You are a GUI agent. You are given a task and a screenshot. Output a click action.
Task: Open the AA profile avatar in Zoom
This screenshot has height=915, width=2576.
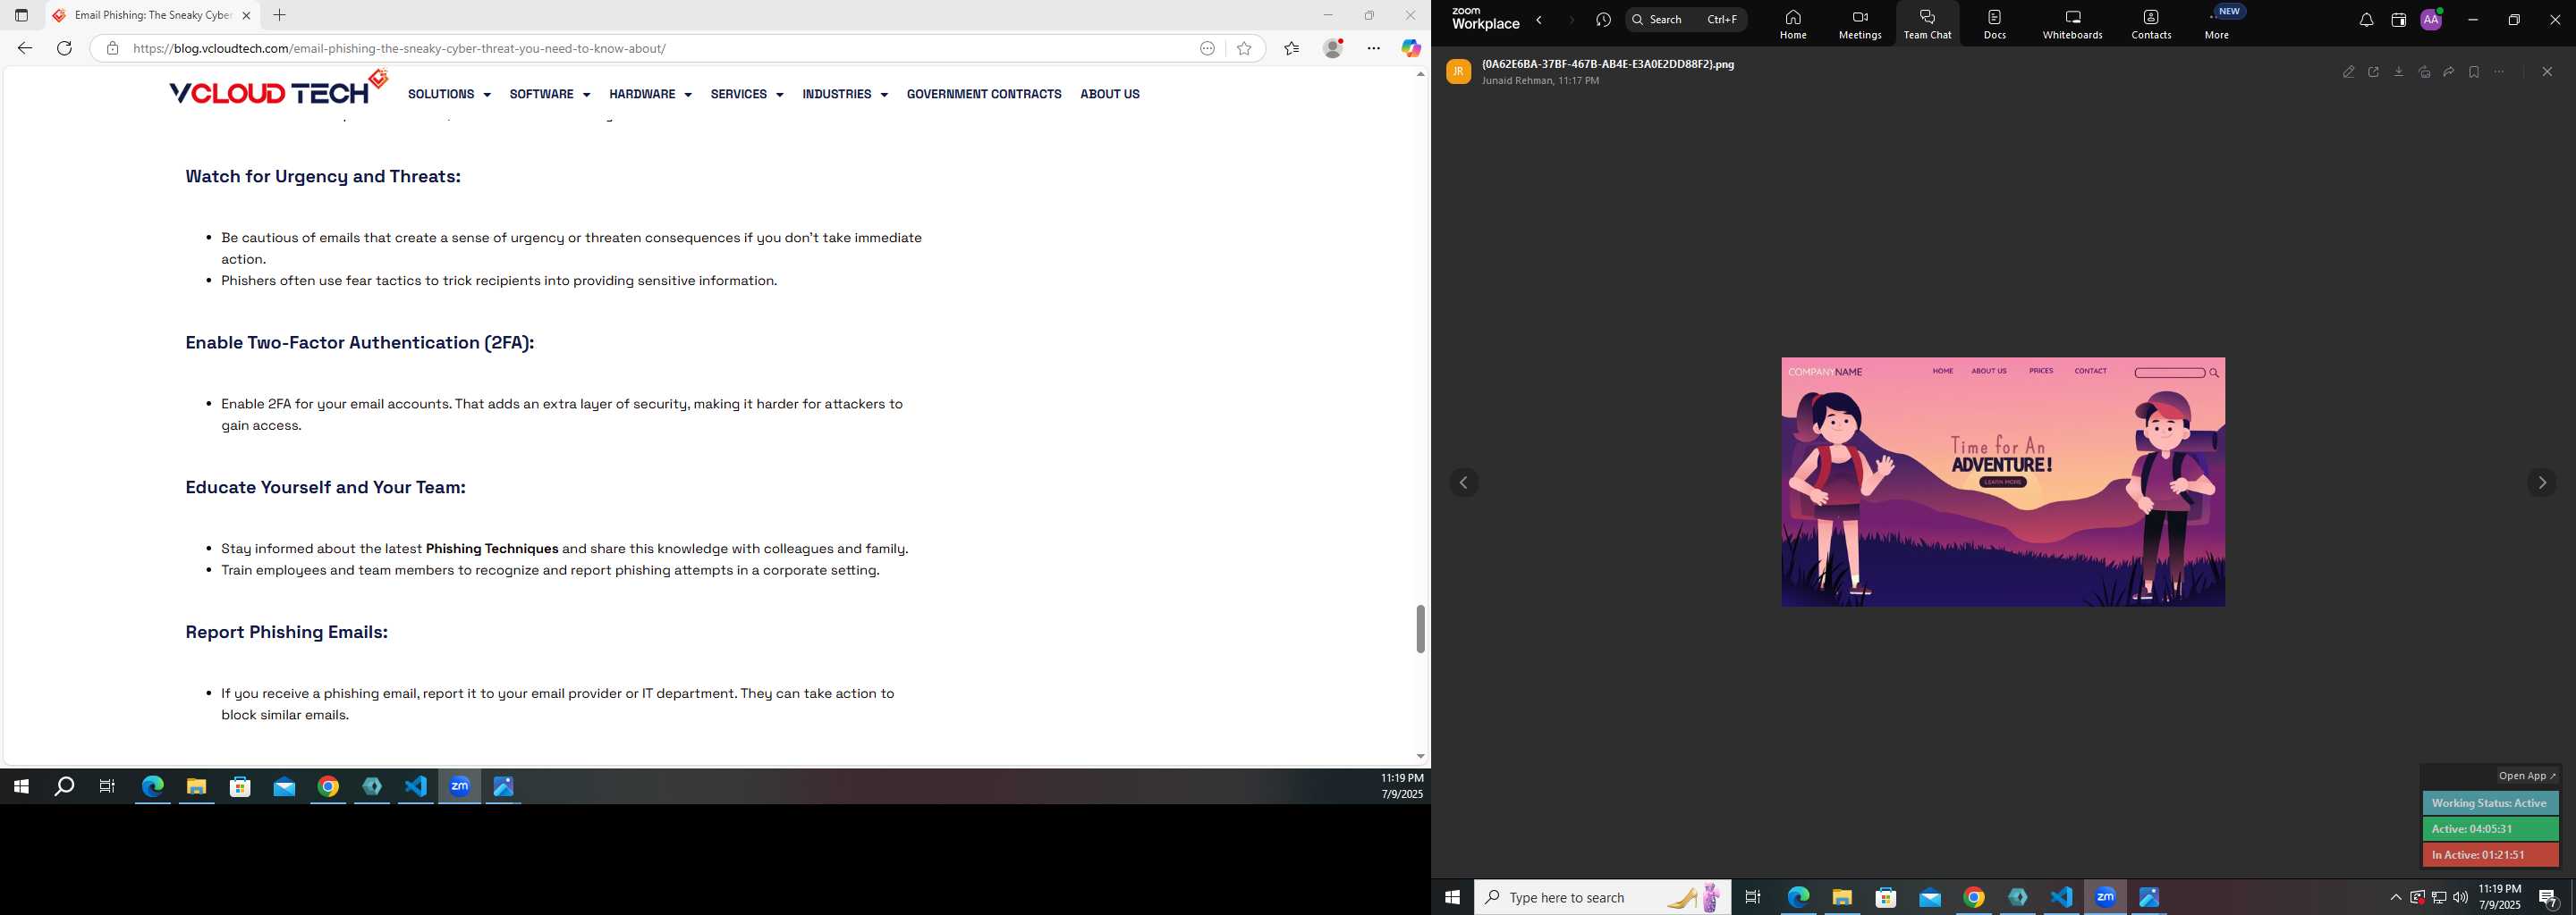[2431, 20]
